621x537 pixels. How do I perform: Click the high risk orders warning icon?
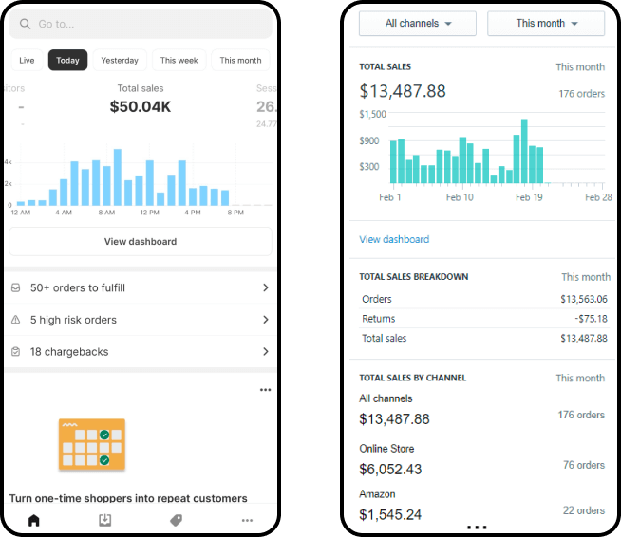[x=16, y=320]
